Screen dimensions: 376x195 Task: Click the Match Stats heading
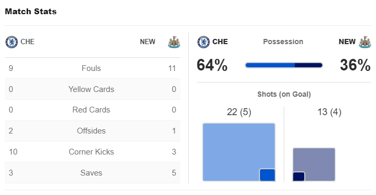(31, 12)
